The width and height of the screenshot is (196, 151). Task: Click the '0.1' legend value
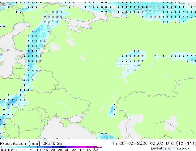click(3, 150)
